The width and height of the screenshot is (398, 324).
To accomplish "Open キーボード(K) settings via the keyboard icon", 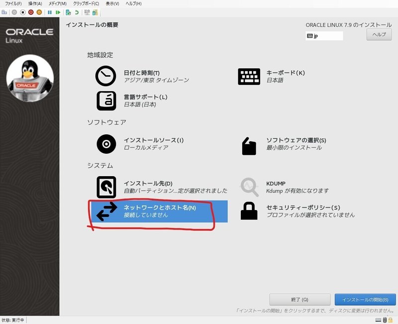I will [x=249, y=77].
